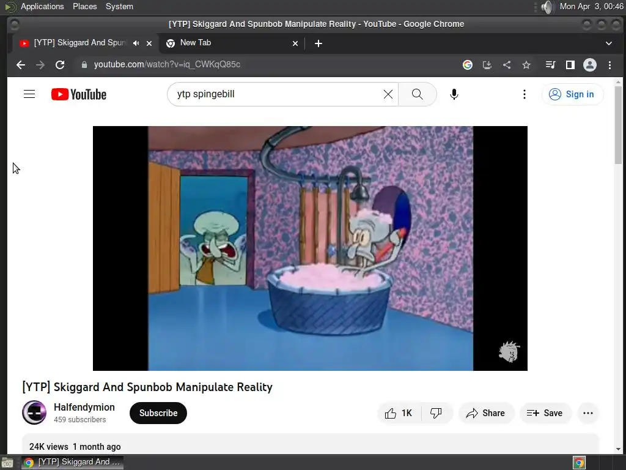This screenshot has width=626, height=470.
Task: Click the Share button below the video
Action: 486,413
